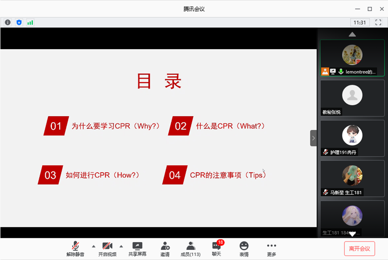Collapse the participant video sidebar

313,138
